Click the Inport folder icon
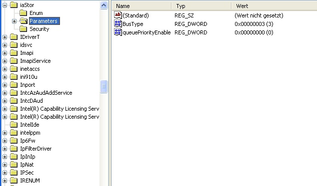Image resolution: width=317 pixels, height=186 pixels. coord(13,85)
